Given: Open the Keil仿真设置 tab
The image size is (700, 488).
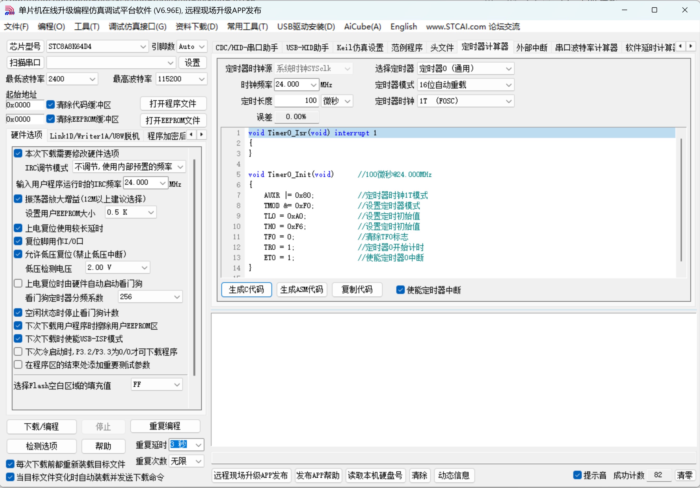Looking at the screenshot, I should tap(360, 47).
